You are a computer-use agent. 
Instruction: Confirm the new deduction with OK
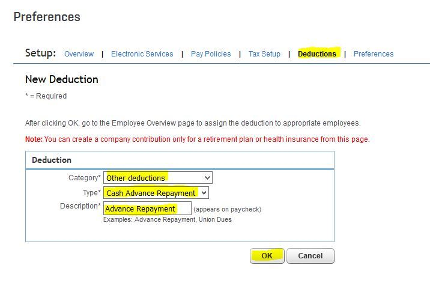point(267,256)
